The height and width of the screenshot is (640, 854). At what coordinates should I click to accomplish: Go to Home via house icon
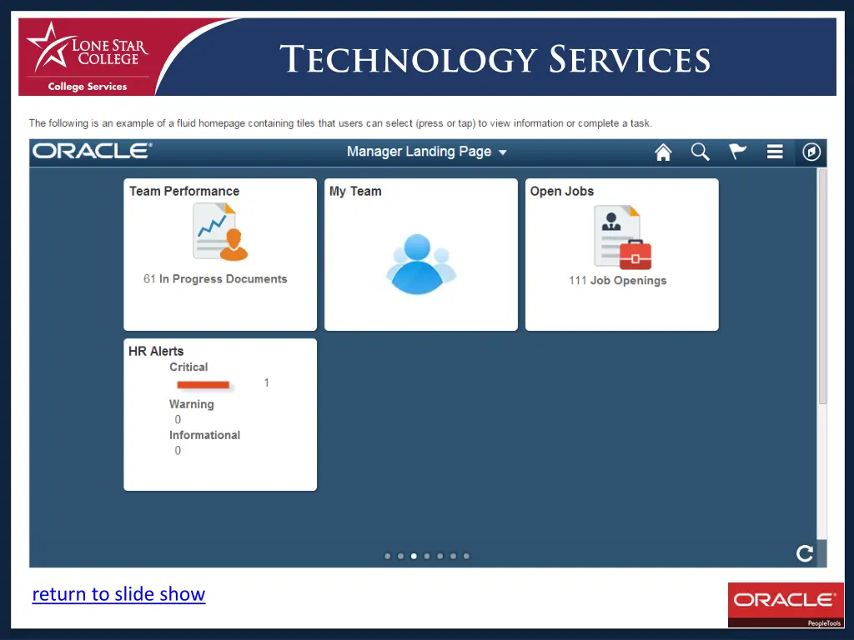click(x=663, y=152)
